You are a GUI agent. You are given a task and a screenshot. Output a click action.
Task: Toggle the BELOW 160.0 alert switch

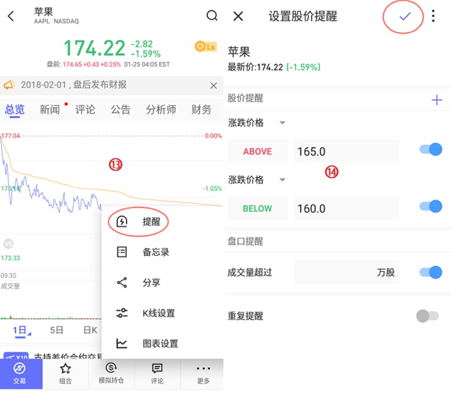click(x=431, y=206)
